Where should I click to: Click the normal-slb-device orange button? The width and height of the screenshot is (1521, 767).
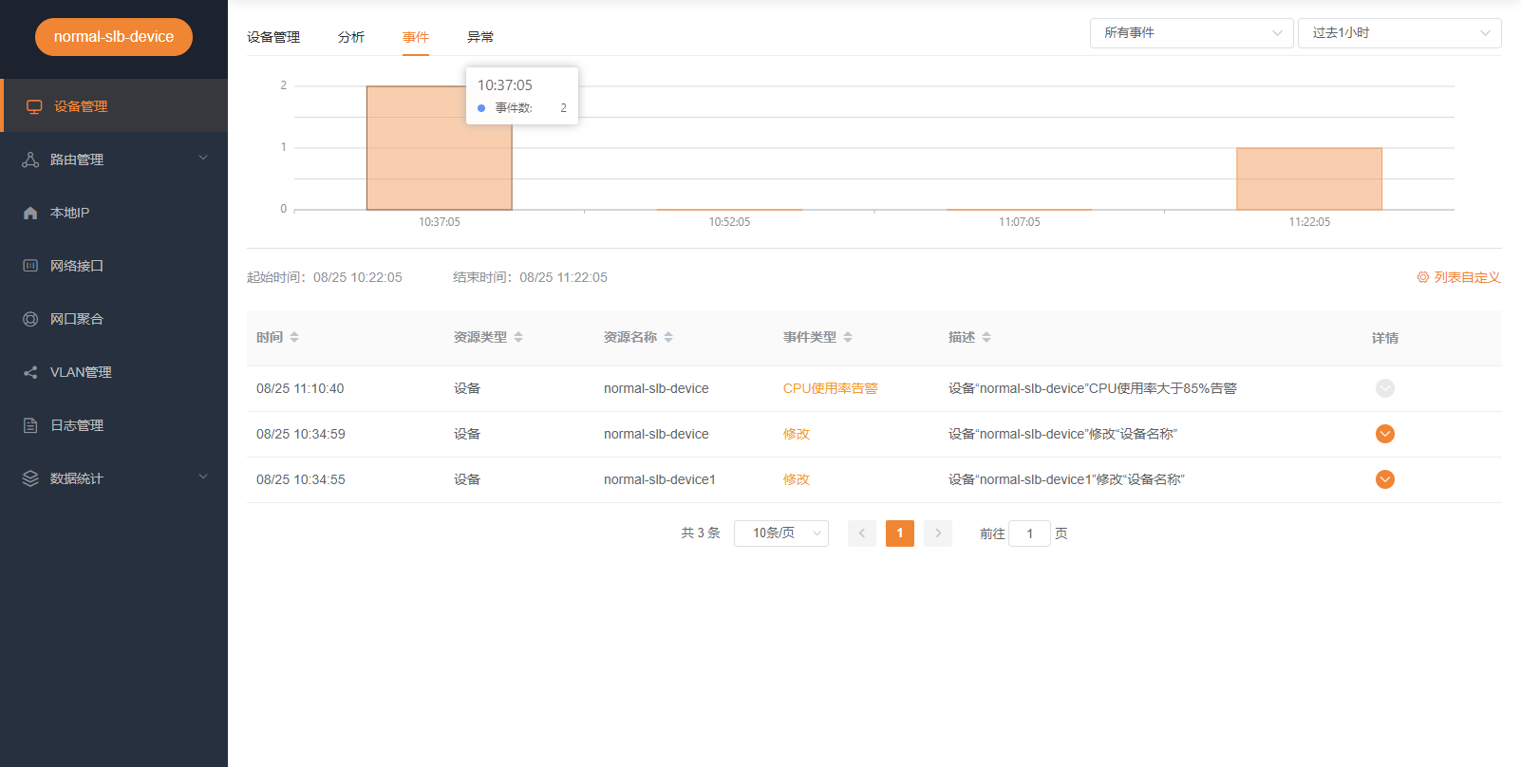click(x=114, y=37)
